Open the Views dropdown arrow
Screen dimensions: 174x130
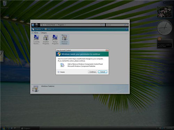(x=53, y=29)
